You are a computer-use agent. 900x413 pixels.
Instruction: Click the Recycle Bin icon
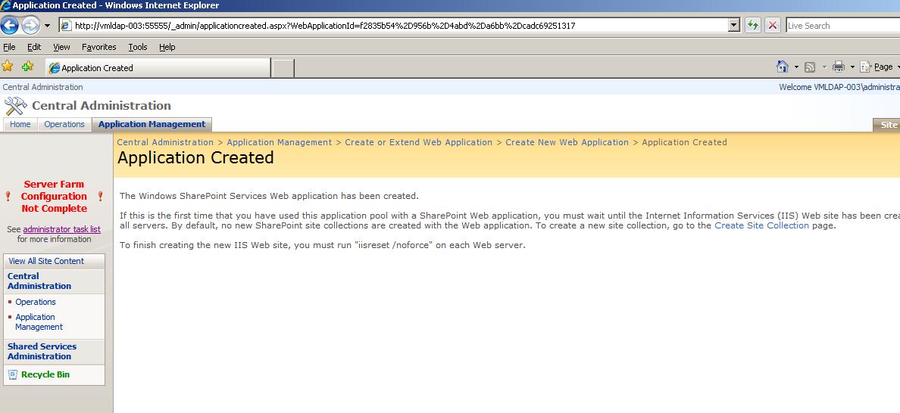pyautogui.click(x=13, y=374)
